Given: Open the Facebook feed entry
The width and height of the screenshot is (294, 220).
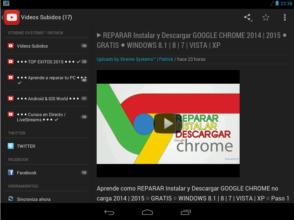Looking at the screenshot, I should point(46,172).
